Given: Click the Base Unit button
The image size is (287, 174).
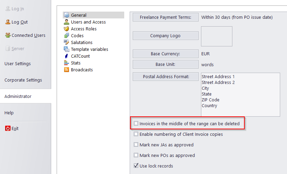Looking at the screenshot, I should [166, 64].
